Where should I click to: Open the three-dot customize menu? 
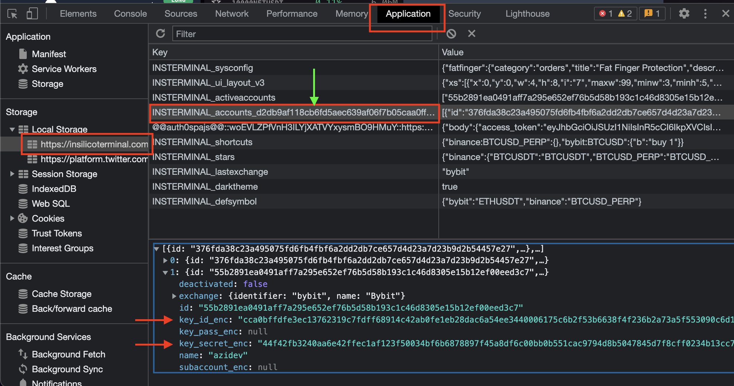[705, 14]
